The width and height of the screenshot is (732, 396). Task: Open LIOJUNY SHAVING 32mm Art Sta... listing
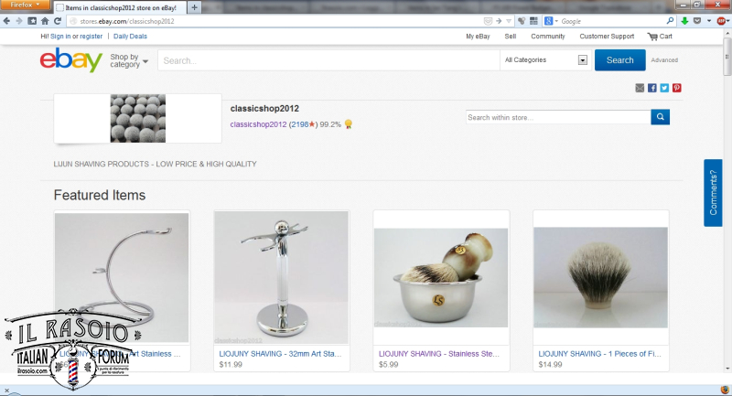coord(280,354)
